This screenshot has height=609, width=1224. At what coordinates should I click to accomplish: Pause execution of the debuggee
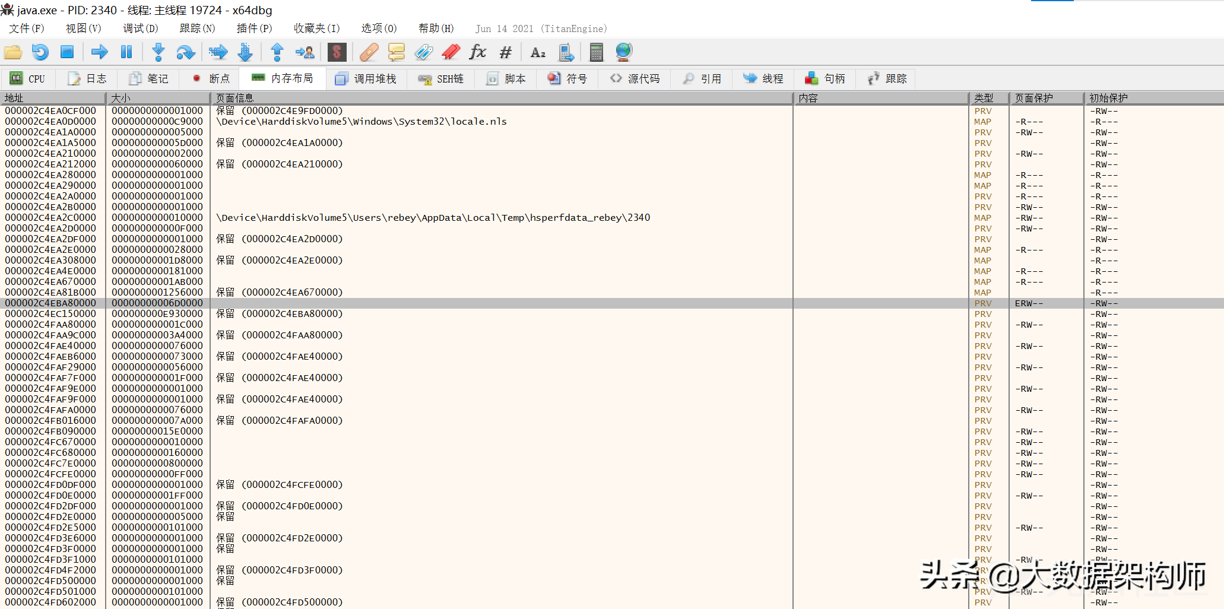click(x=126, y=52)
